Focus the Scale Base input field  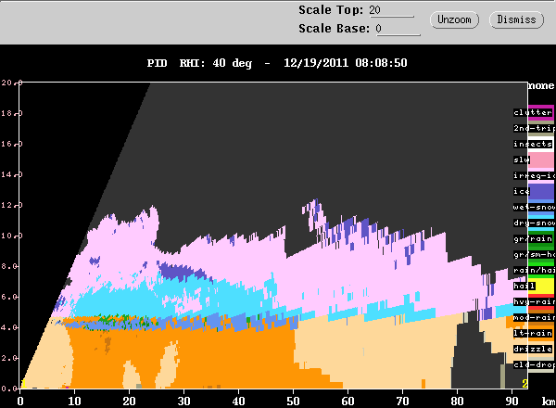coord(398,29)
